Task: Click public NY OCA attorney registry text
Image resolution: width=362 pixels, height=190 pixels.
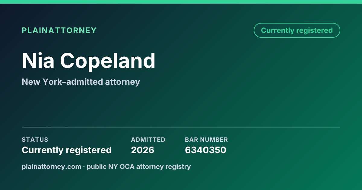Action: pyautogui.click(x=139, y=166)
